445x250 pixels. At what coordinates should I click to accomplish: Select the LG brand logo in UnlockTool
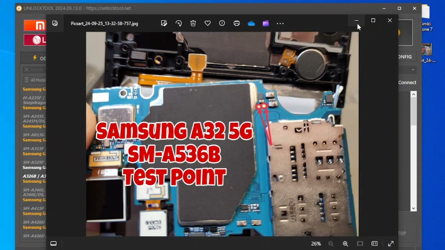click(x=35, y=40)
